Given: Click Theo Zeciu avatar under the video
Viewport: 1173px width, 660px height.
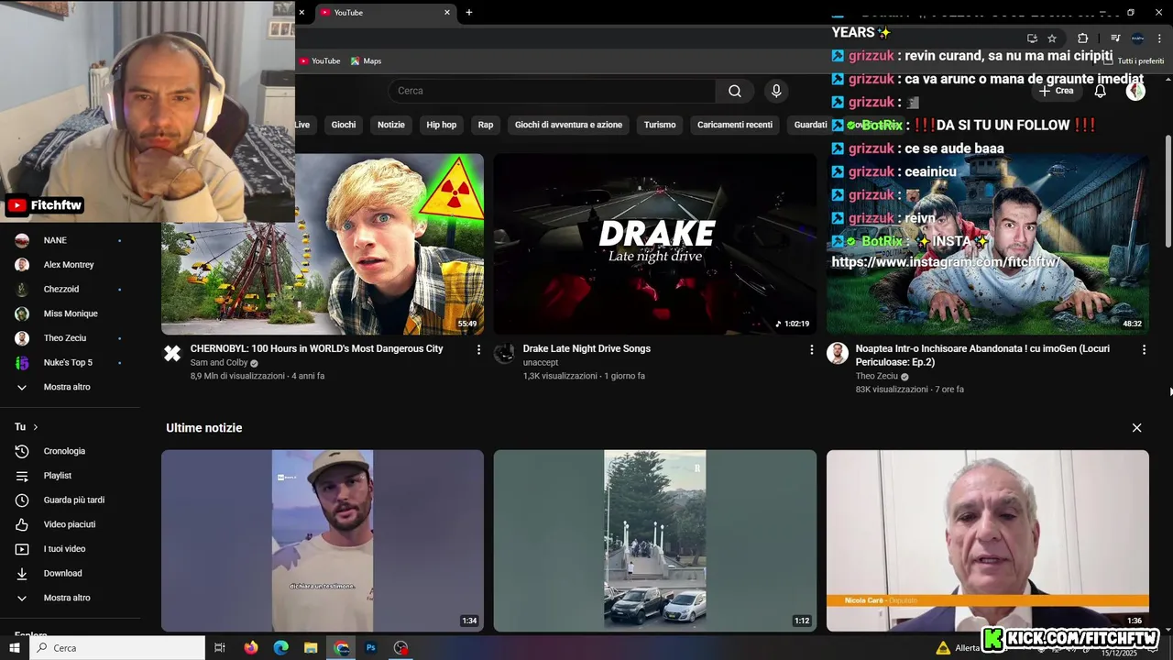Looking at the screenshot, I should tap(838, 354).
